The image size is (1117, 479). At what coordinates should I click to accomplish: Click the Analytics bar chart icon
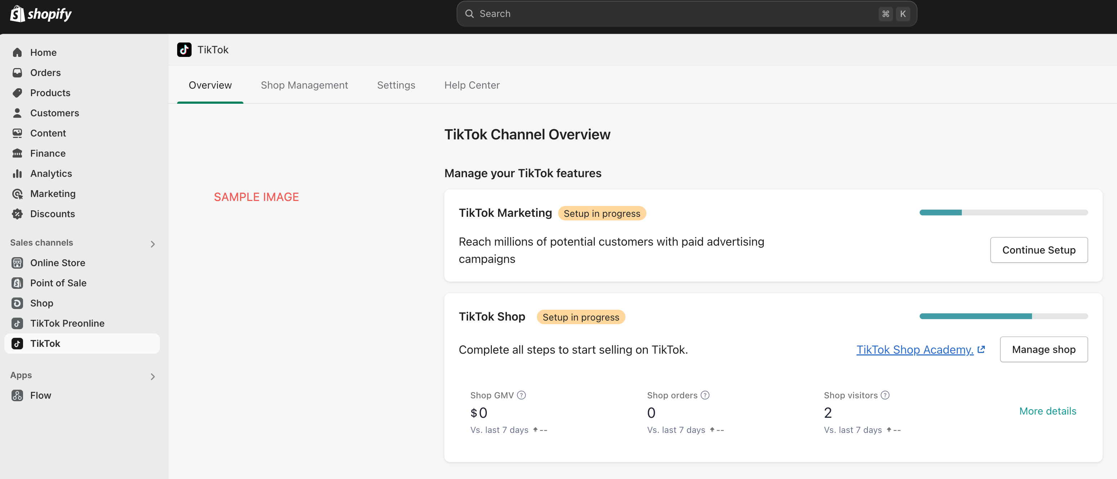(17, 174)
